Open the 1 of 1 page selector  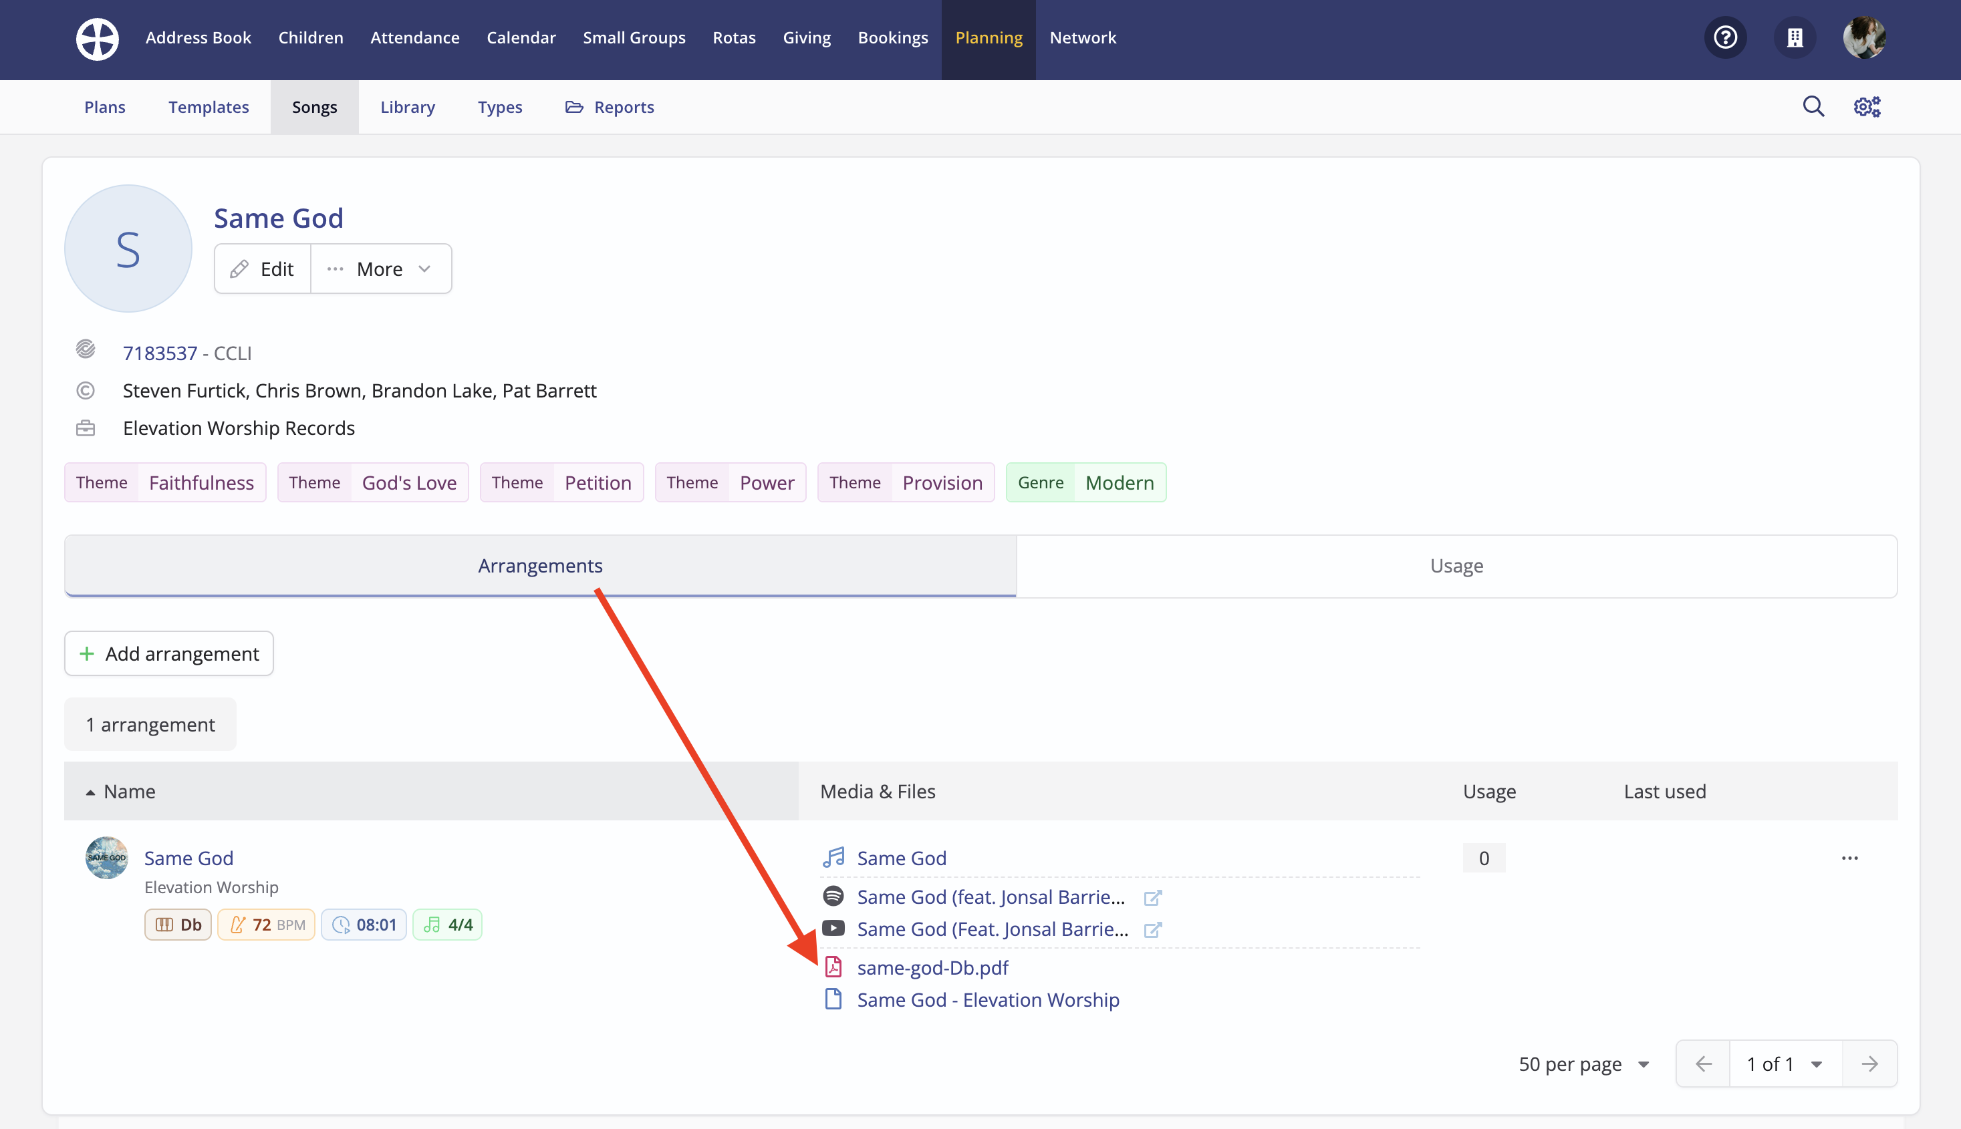coord(1786,1063)
